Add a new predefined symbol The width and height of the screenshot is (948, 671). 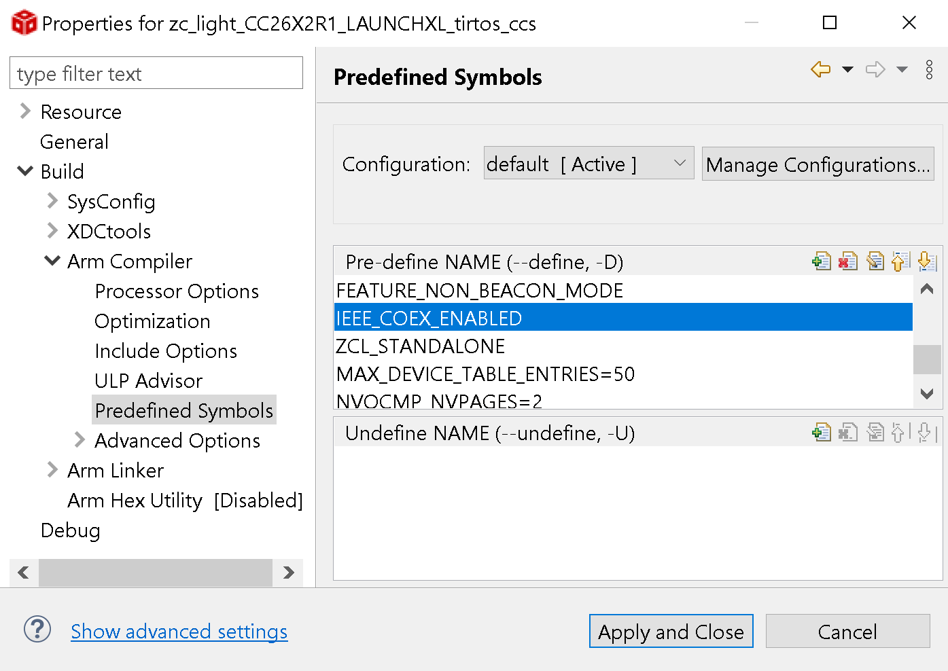(x=822, y=261)
